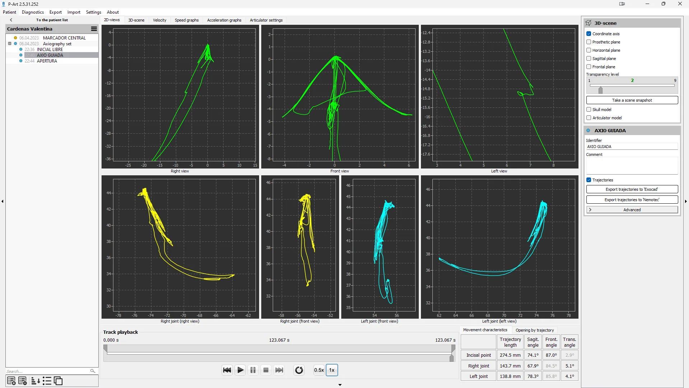Click the 3D-scene panel header icon
689x388 pixels.
click(x=589, y=23)
